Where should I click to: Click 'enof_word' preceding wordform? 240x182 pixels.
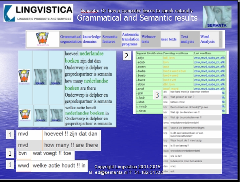[x=171, y=89]
